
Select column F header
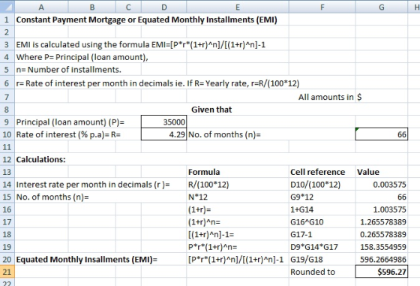[x=322, y=7]
